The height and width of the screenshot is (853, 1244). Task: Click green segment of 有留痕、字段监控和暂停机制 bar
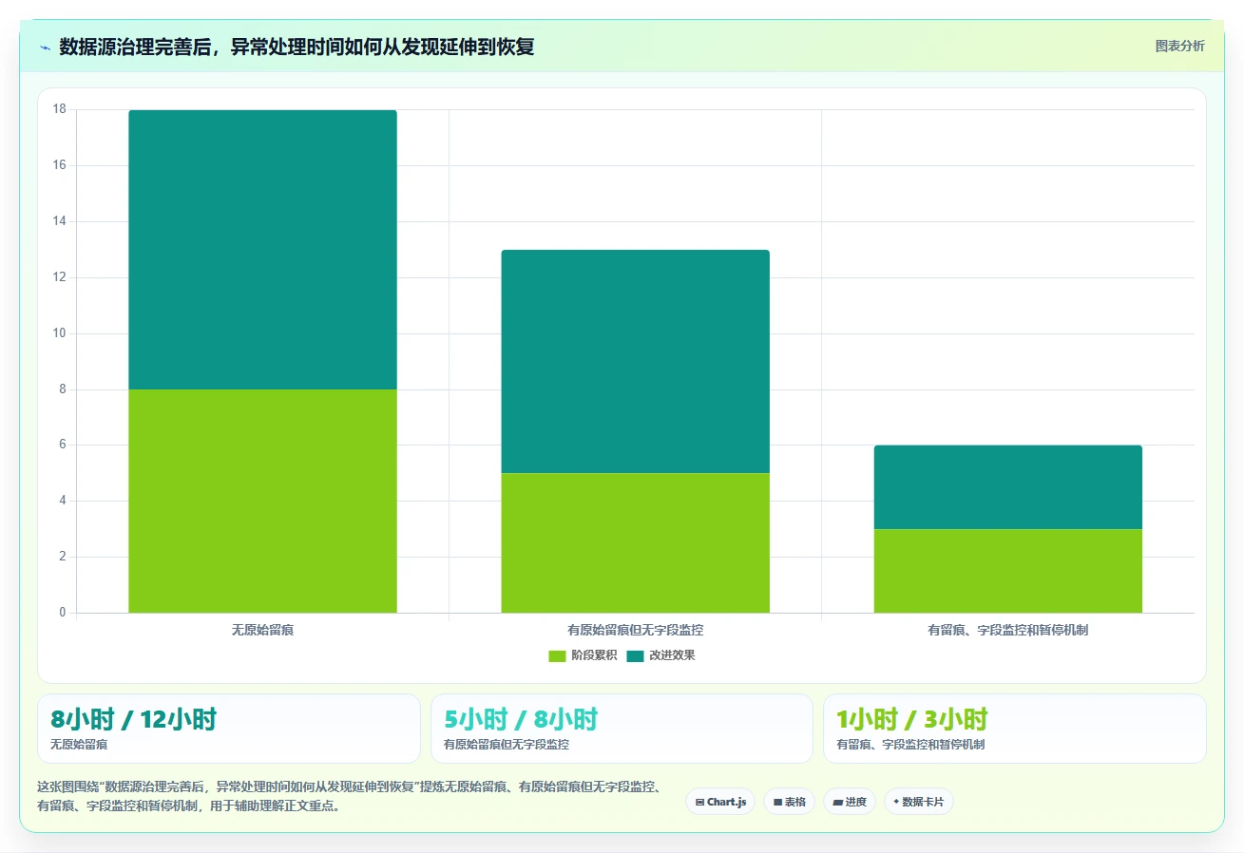point(1008,571)
